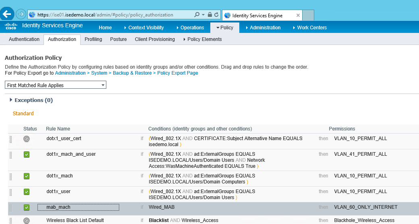Screen dimensions: 419x224
Task: Click the Blacklist AND Wireless_Access condition
Action: click(x=184, y=220)
